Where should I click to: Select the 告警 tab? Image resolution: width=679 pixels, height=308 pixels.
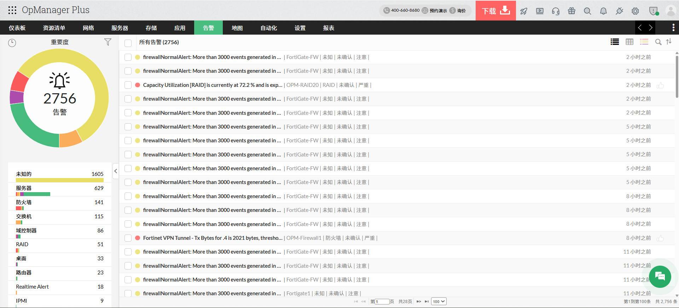click(208, 28)
